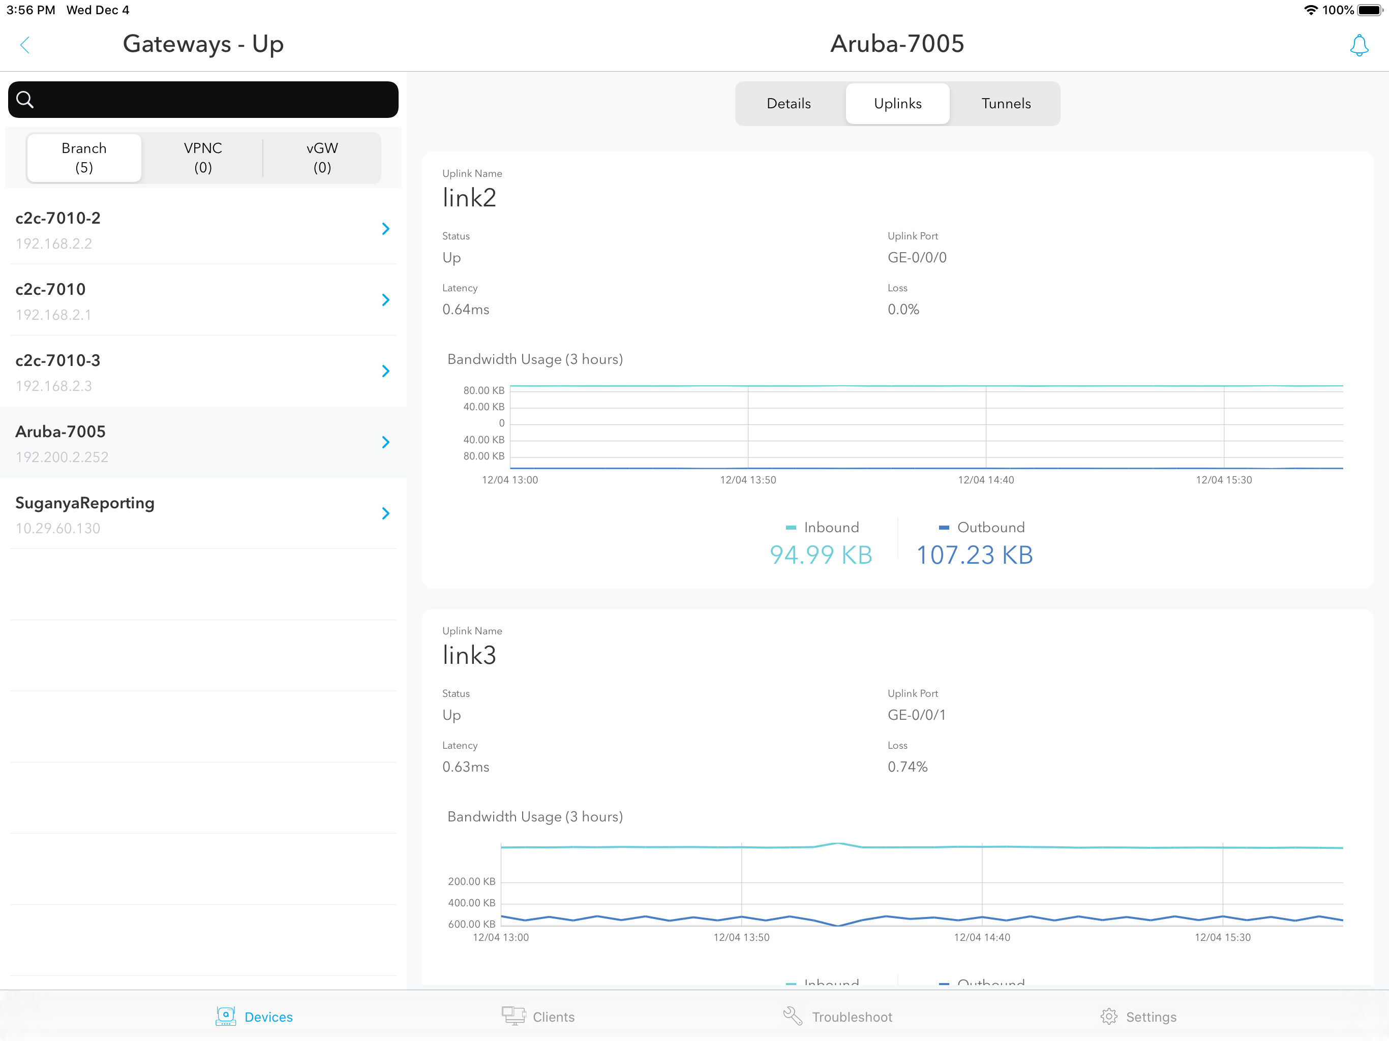Select gateway name c2c-7010-3
The image size is (1389, 1041).
click(58, 360)
